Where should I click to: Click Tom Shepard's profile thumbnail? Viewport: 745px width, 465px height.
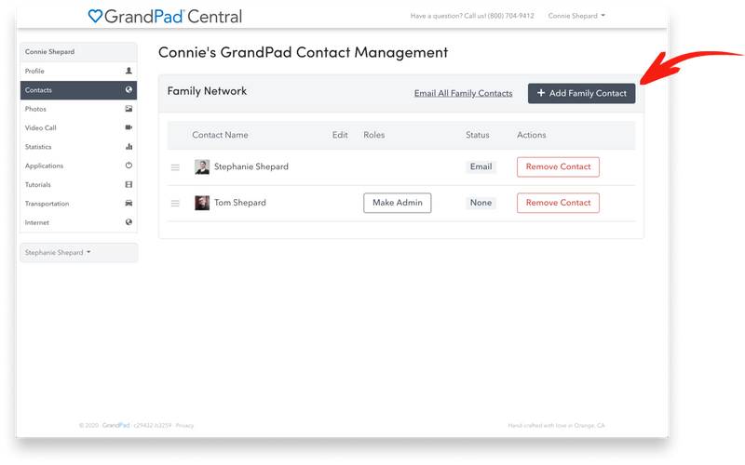[202, 203]
